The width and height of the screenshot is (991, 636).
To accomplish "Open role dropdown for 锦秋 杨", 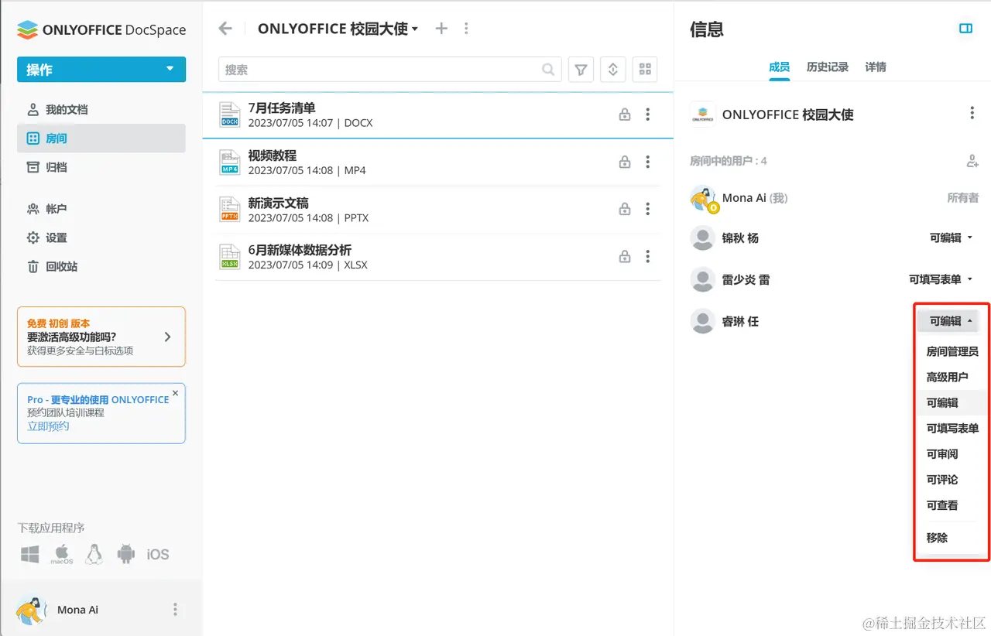I will click(x=952, y=238).
